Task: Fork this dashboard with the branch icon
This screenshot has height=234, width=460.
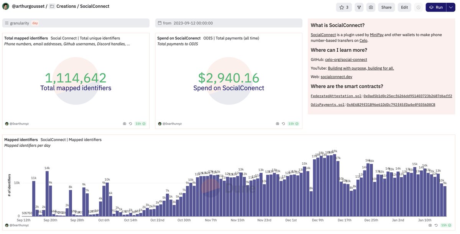Action: click(x=359, y=7)
